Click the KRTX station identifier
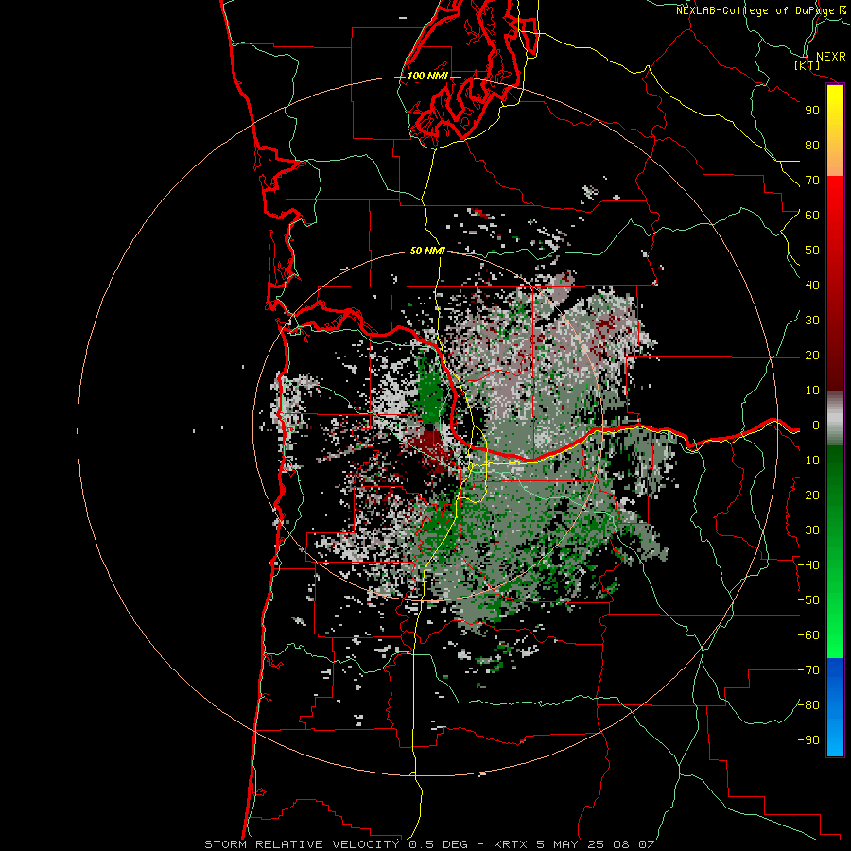851x851 pixels. [512, 844]
